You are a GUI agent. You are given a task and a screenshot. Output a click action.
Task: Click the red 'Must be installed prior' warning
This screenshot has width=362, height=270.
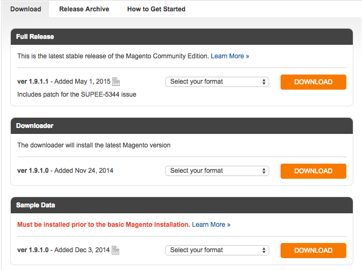[104, 225]
